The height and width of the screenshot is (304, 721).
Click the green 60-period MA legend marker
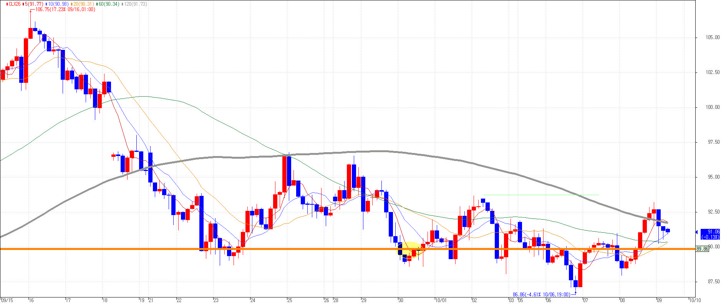coord(97,4)
